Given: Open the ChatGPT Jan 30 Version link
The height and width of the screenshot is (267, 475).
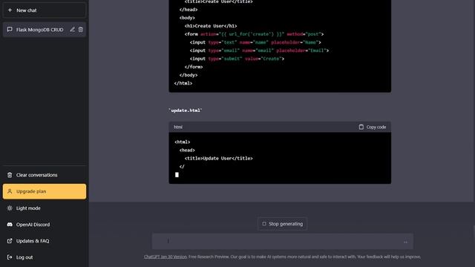Looking at the screenshot, I should pos(166,257).
